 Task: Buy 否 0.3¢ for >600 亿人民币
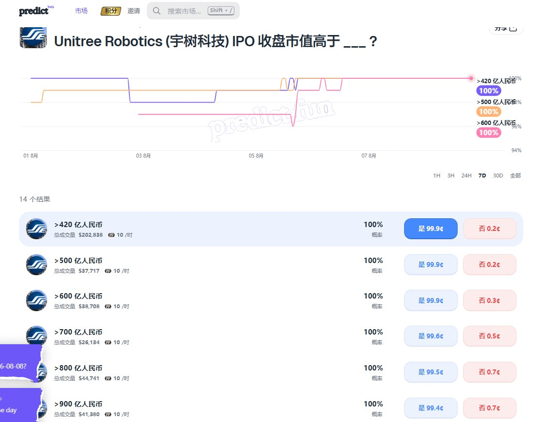490,300
